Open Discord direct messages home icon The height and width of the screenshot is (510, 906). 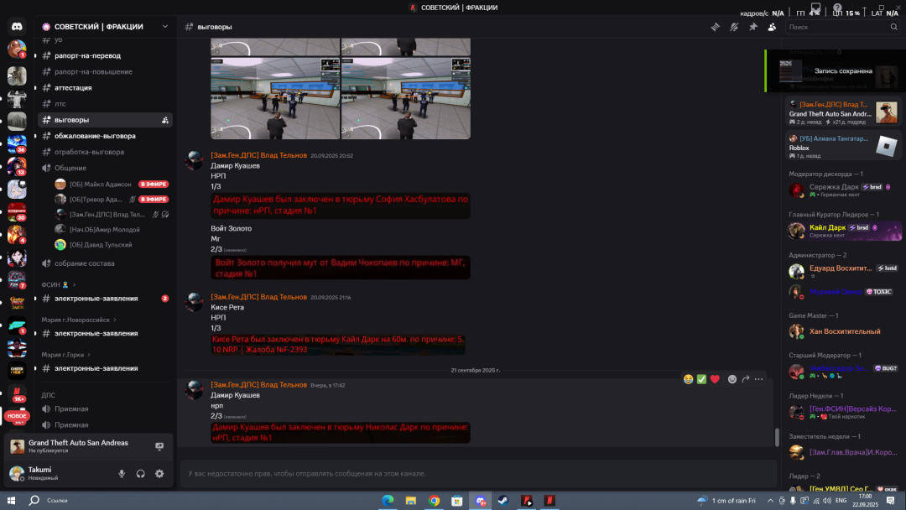click(17, 27)
